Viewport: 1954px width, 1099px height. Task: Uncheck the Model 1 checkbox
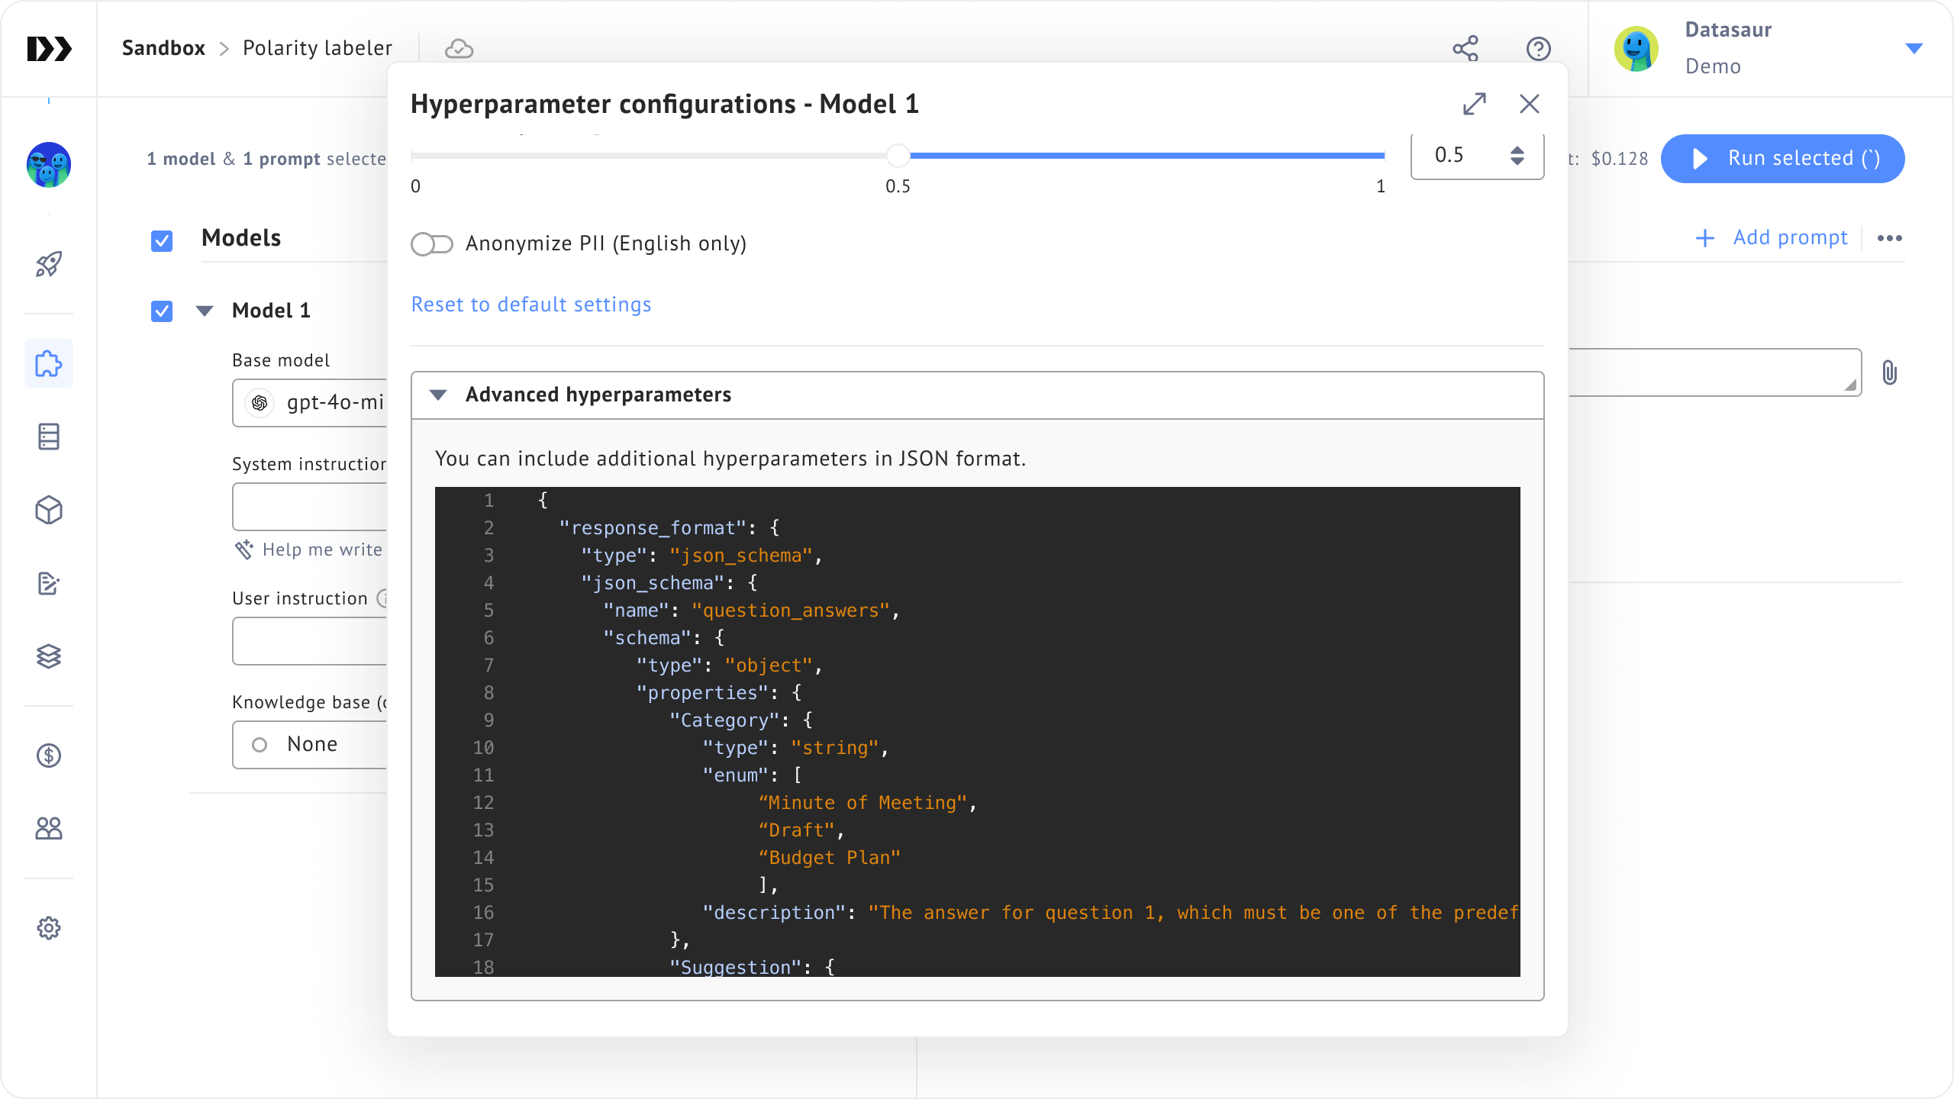[x=161, y=311]
